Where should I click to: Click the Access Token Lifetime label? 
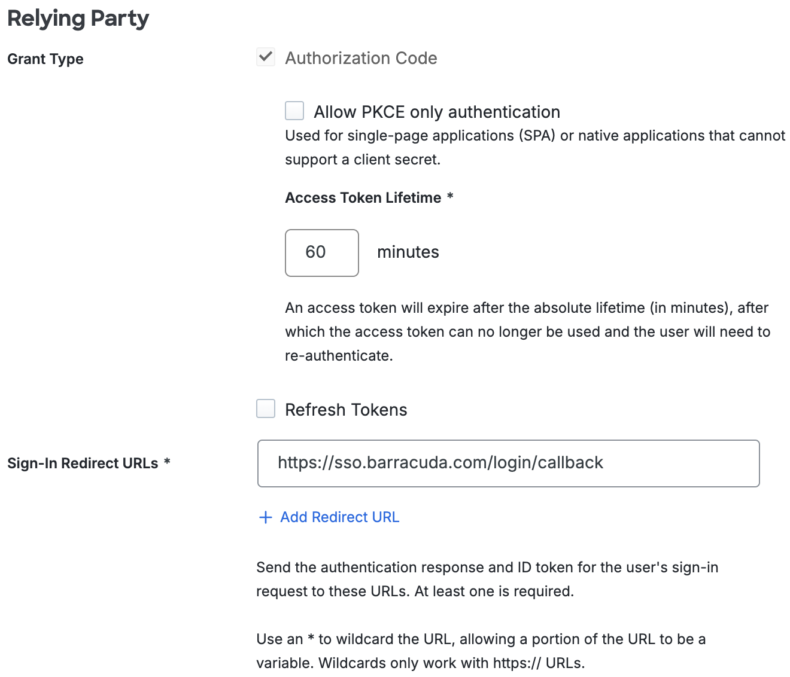363,197
